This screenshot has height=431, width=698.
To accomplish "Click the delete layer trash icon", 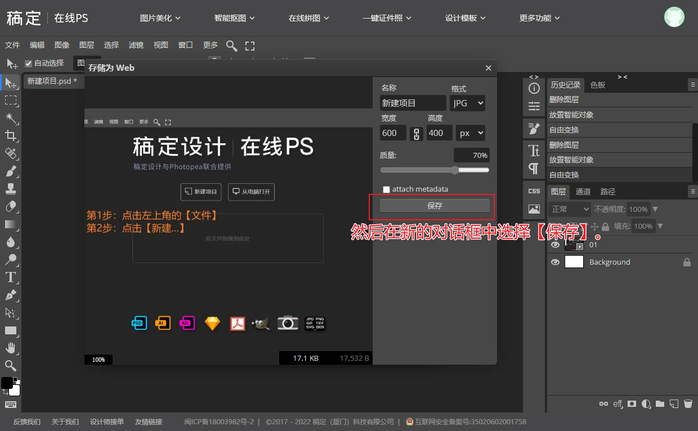I will point(688,403).
